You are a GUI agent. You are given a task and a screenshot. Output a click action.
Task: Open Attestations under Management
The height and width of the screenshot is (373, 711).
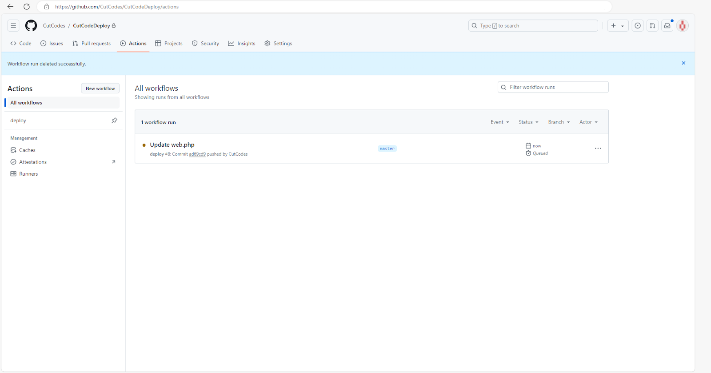pos(33,162)
